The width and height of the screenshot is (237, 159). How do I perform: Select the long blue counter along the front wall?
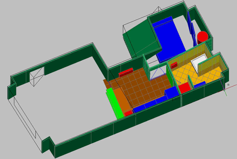(150, 104)
